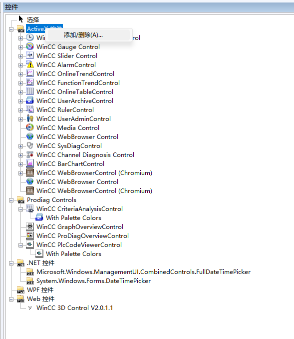
Task: Collapse the Prodiag Controls folder
Action: pyautogui.click(x=11, y=200)
